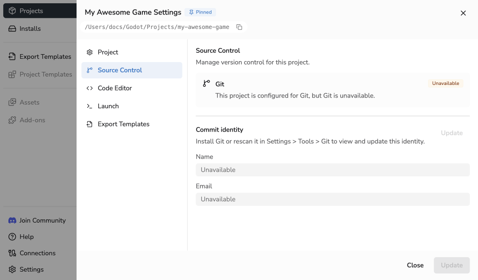Click the Assets image icon
The height and width of the screenshot is (280, 478).
(12, 102)
